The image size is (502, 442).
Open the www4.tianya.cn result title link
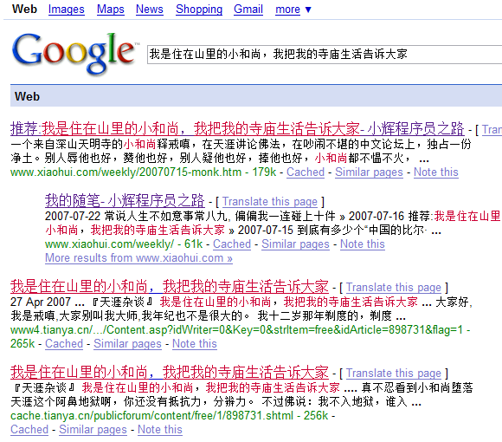170,287
